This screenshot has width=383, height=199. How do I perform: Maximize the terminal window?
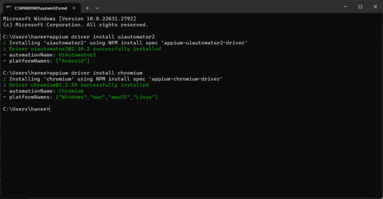360,6
